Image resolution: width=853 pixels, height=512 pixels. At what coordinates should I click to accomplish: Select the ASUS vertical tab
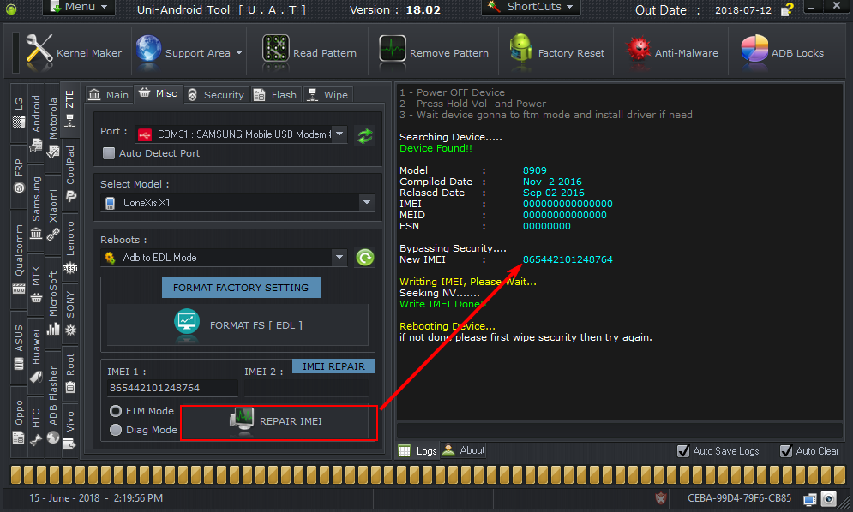click(19, 347)
